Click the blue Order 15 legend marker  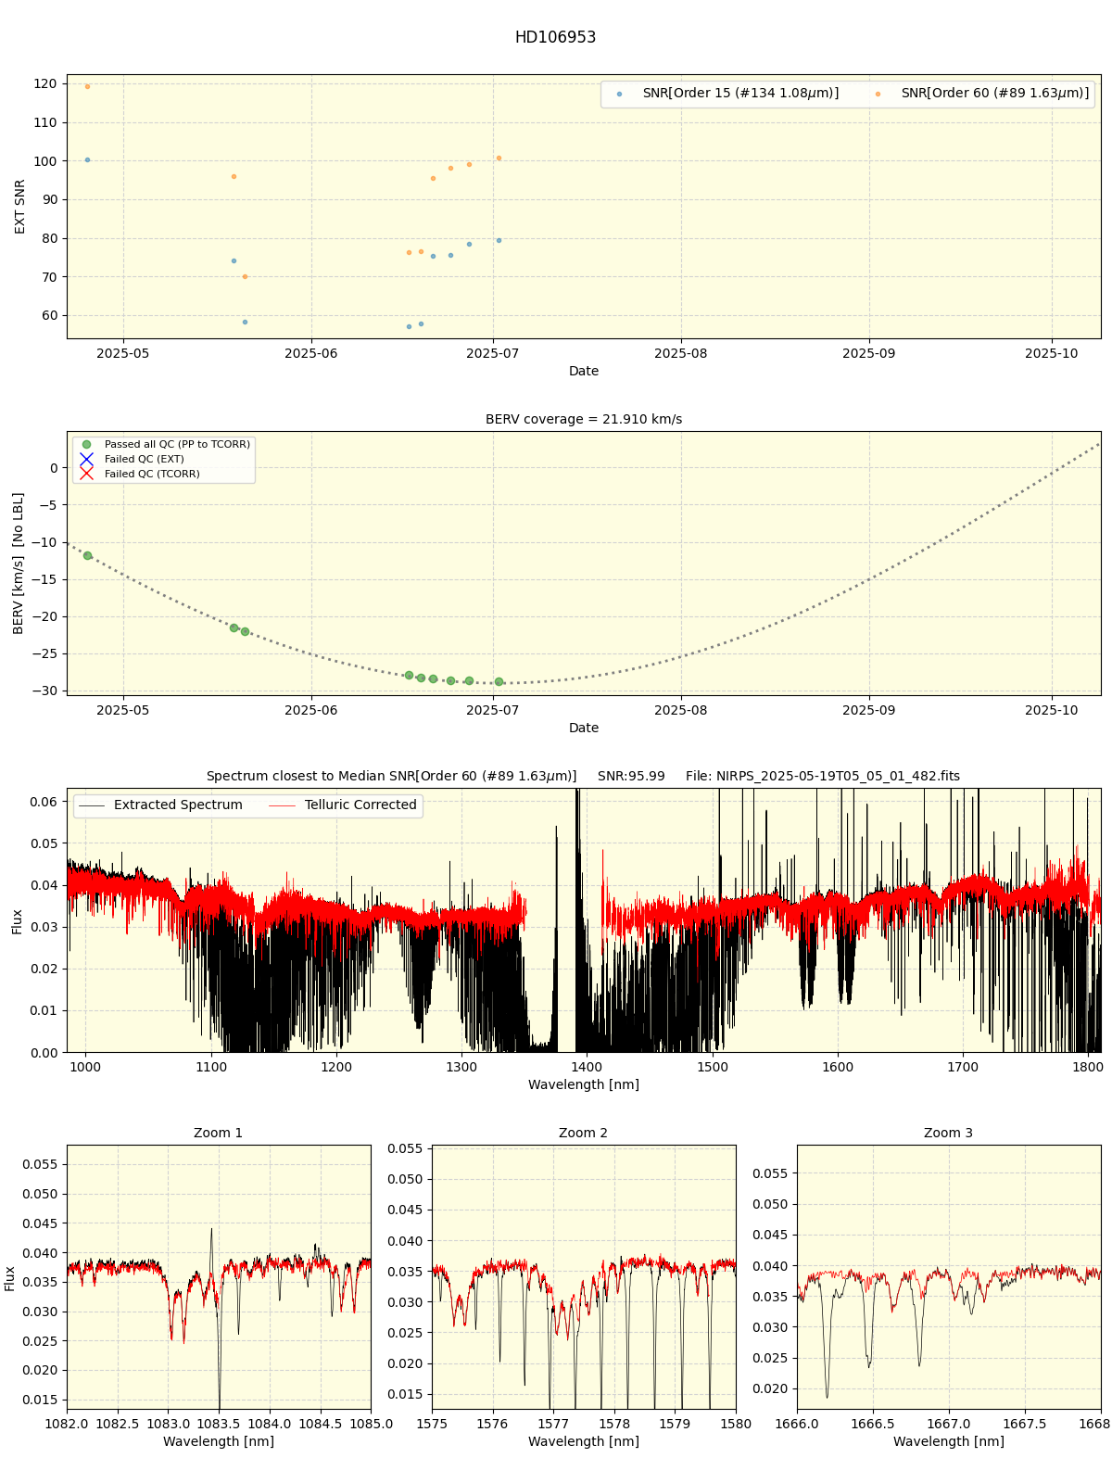[x=619, y=94]
